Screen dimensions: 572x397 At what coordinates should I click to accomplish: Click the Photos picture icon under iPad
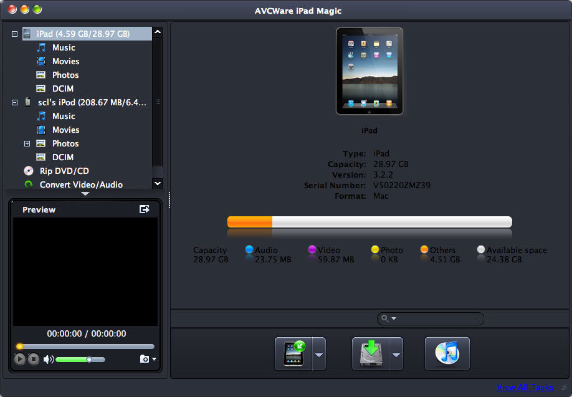coord(41,75)
